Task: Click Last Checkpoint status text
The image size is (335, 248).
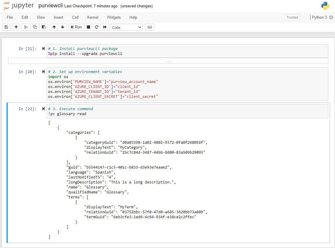Action: pyautogui.click(x=91, y=6)
